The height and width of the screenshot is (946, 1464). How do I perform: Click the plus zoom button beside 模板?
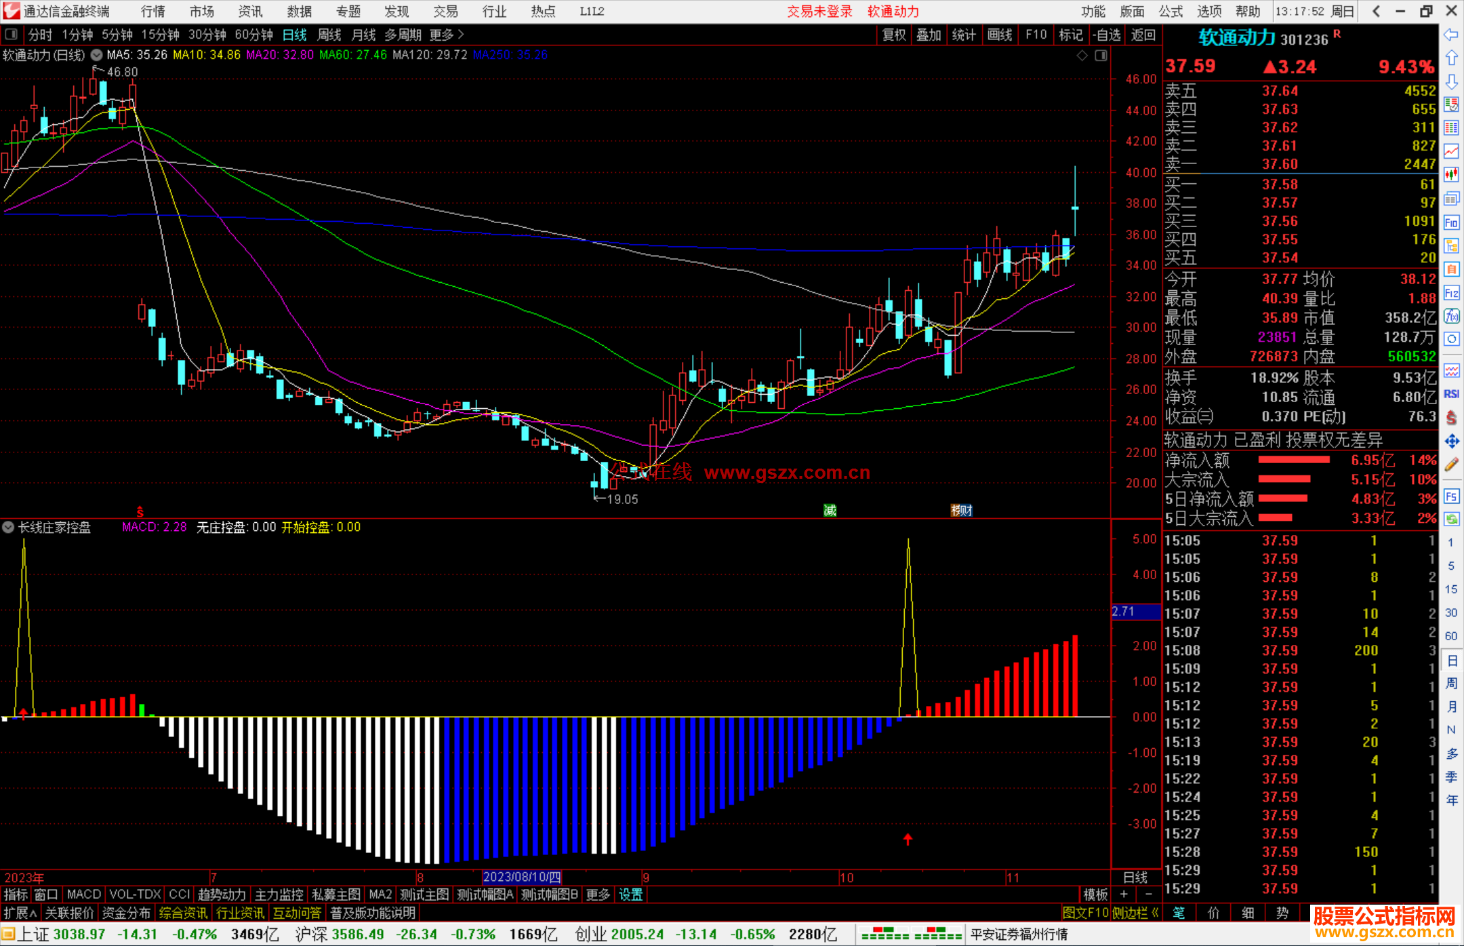(1124, 894)
